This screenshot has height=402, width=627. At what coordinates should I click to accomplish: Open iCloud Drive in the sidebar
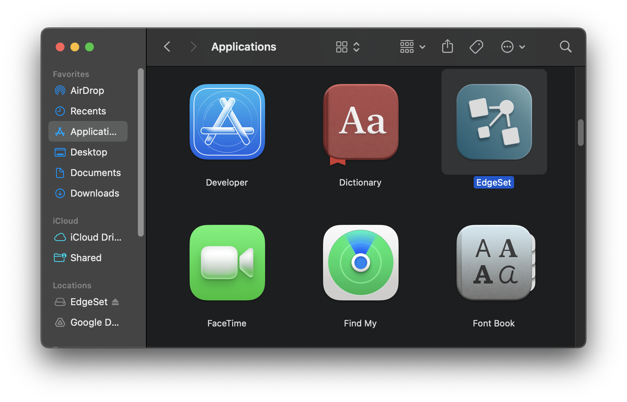click(88, 237)
